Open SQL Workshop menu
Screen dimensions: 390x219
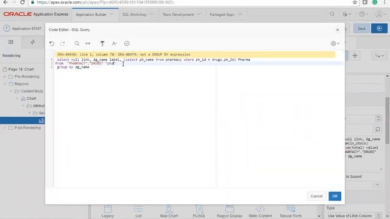[138, 15]
